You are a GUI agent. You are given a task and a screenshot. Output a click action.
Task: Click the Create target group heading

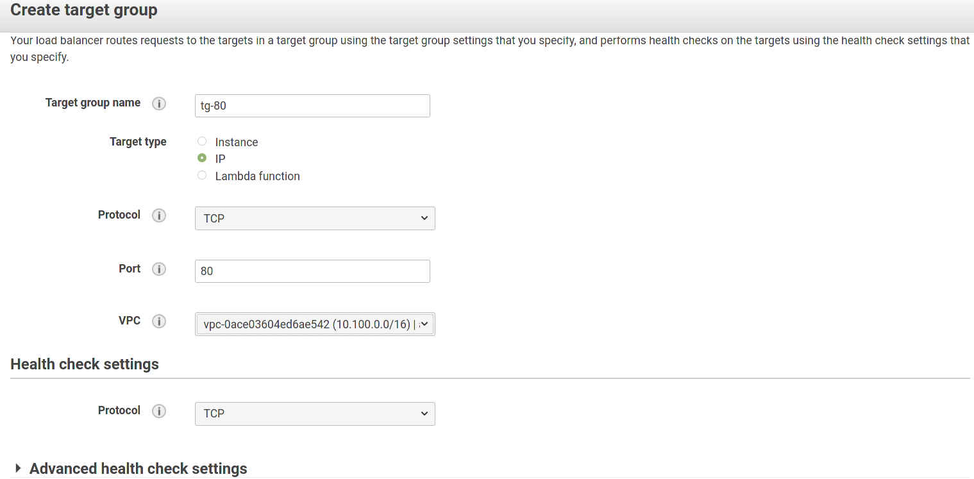(x=84, y=10)
